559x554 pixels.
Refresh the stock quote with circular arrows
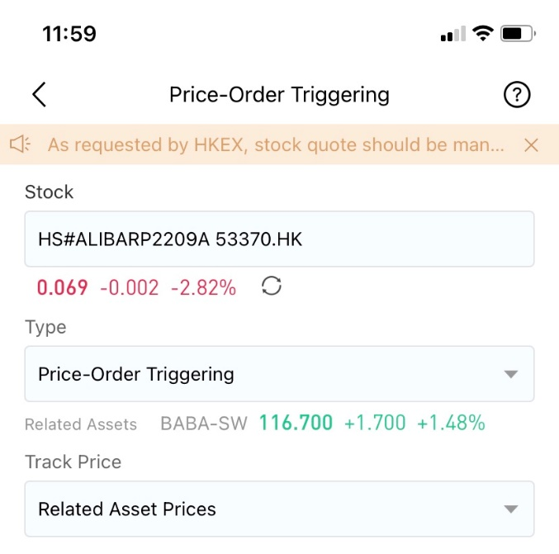pyautogui.click(x=272, y=286)
